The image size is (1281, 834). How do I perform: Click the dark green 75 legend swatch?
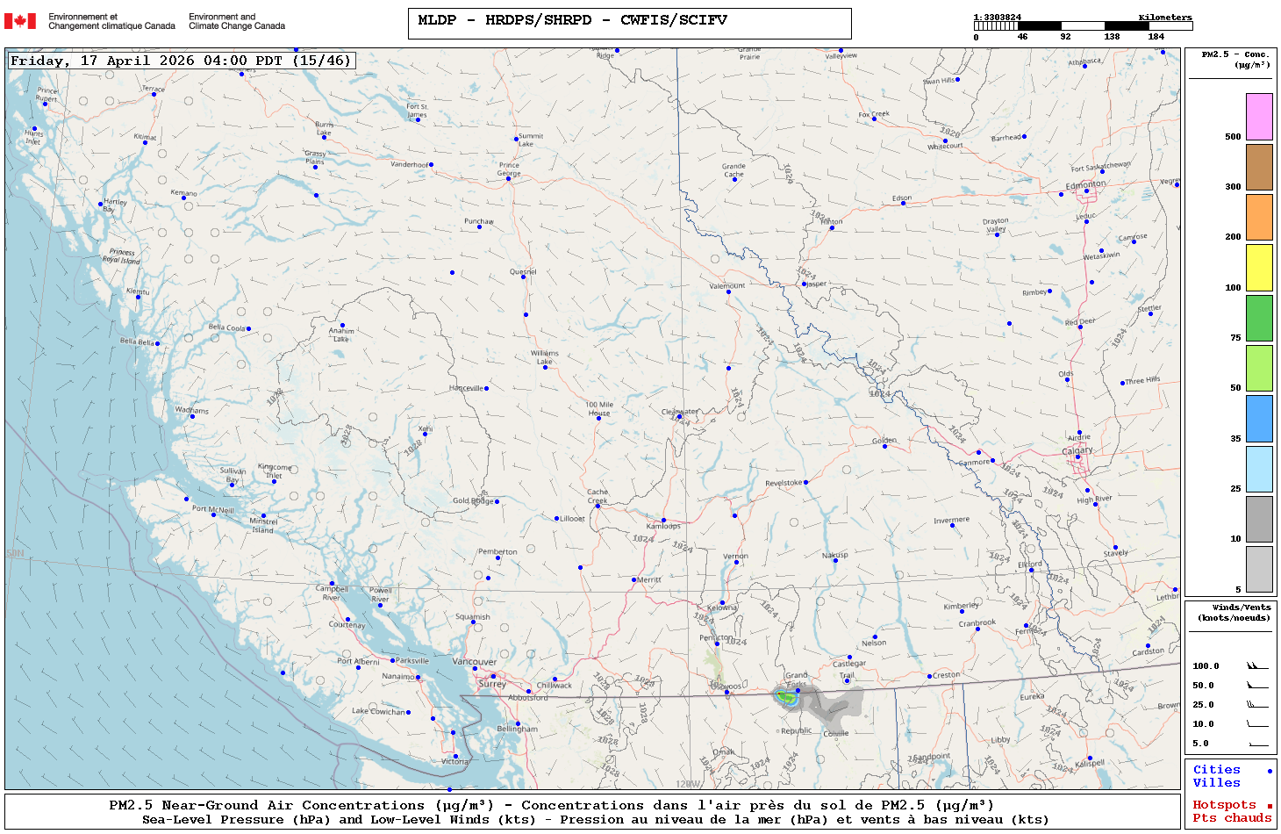(x=1259, y=318)
